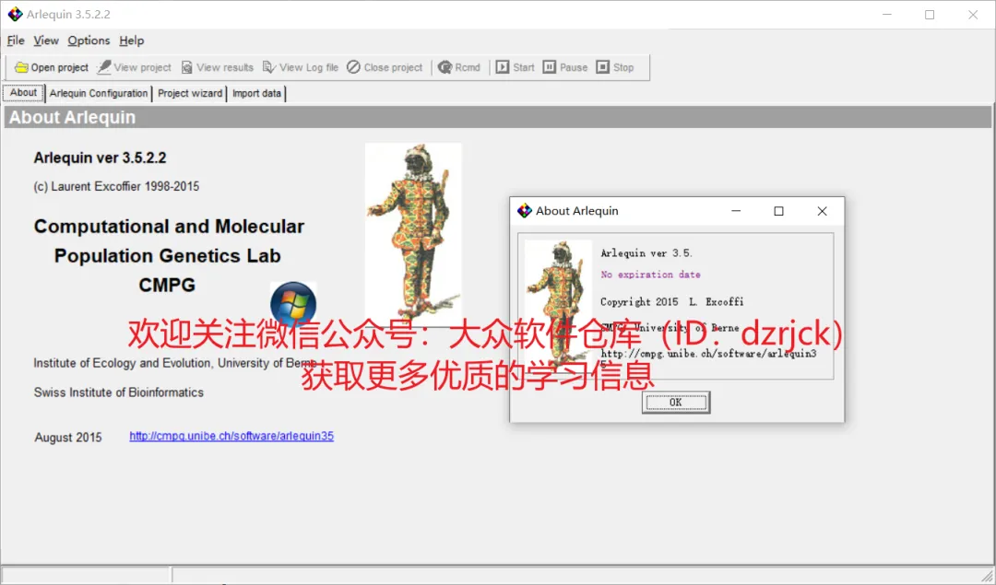The image size is (996, 585).
Task: Switch to the Arlequin Configuration tab
Action: pyautogui.click(x=99, y=93)
